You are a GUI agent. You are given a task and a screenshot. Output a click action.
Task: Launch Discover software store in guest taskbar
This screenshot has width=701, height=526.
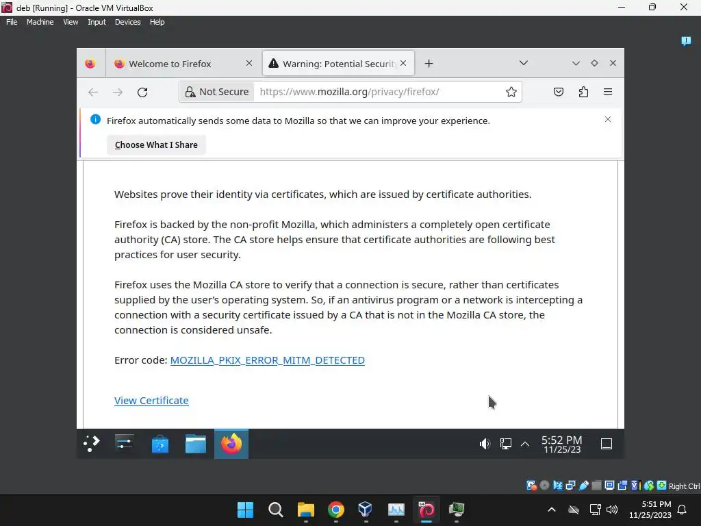[160, 444]
